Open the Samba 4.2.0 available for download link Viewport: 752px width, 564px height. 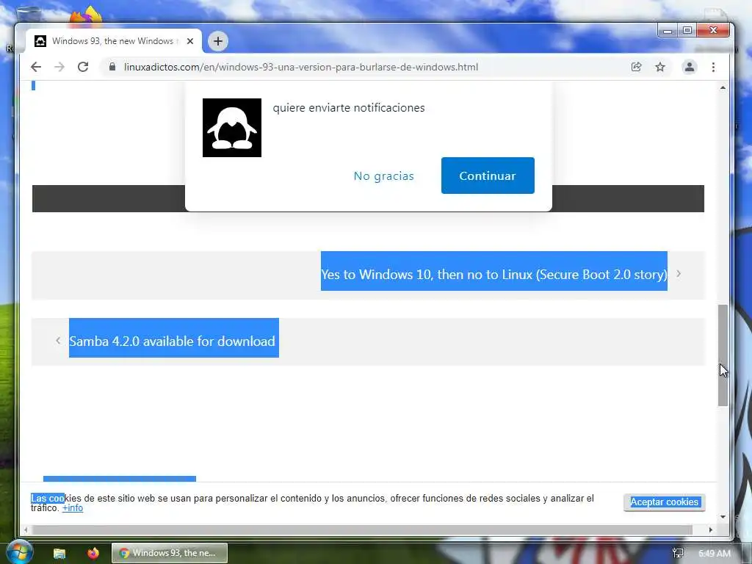172,341
